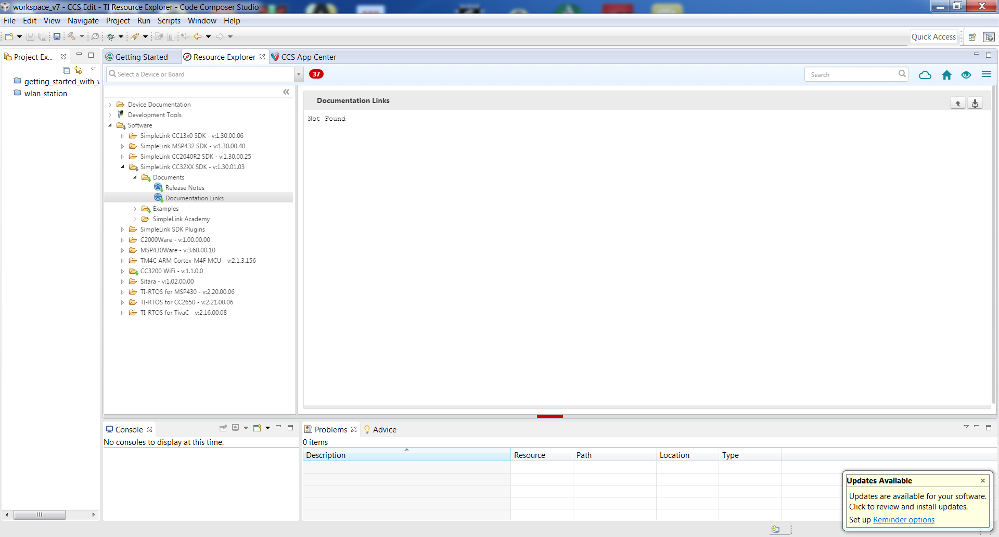Expand the SimpleLink SDK Plugins node
Screen dimensions: 999x537
[123, 229]
